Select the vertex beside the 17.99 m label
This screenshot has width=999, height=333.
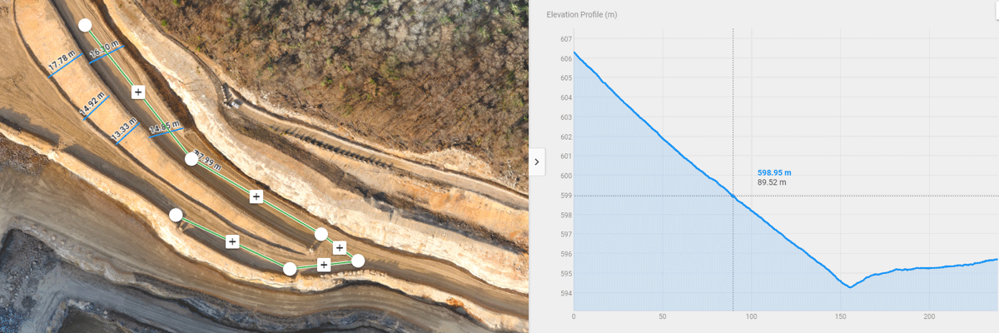coord(191,159)
